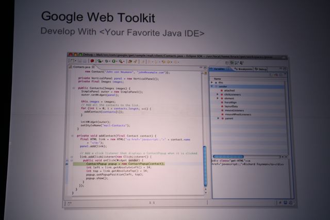Open the green Run launch dropdown arrow

pos(117,62)
